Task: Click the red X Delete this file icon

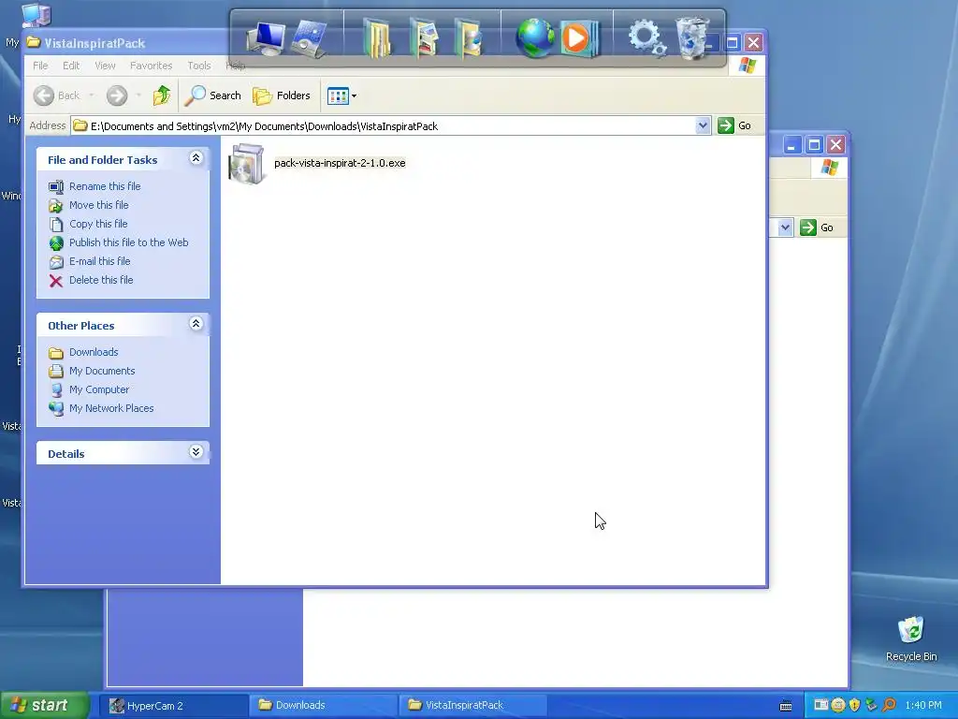Action: 55,281
